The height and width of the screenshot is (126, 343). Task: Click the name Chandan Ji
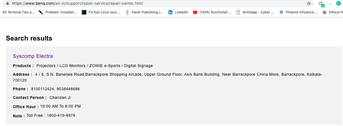point(60,98)
